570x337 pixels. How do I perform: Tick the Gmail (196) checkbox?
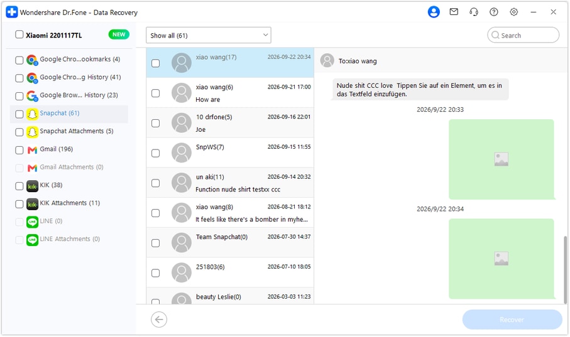(19, 150)
